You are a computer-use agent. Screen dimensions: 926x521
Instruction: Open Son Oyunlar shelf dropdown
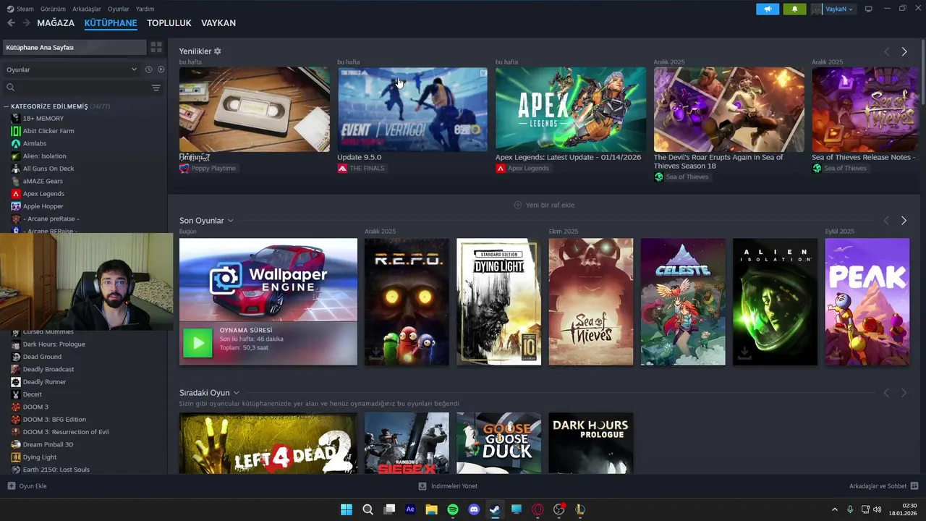point(230,221)
